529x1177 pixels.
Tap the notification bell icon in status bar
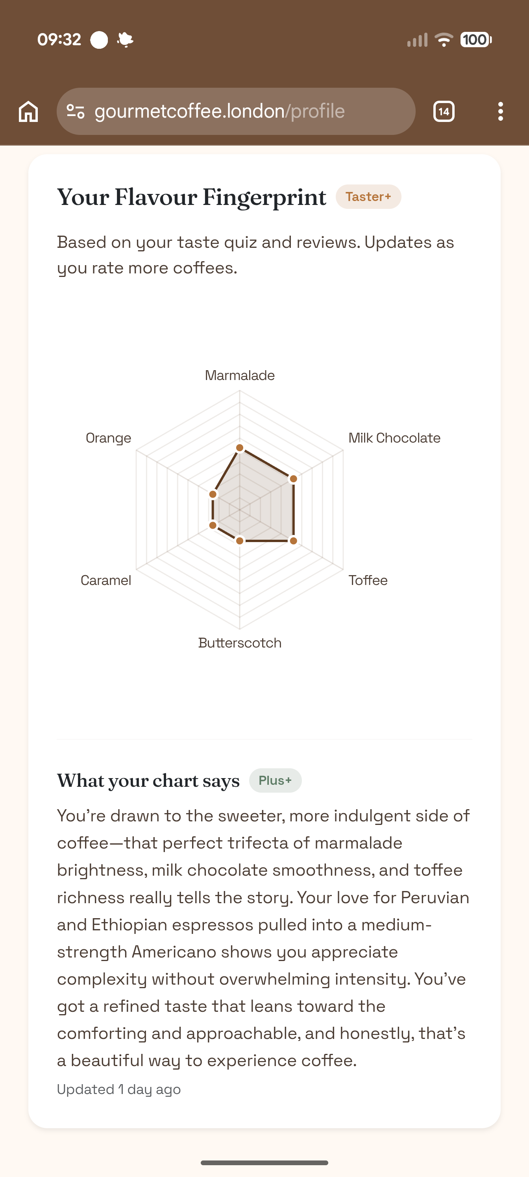click(x=124, y=39)
